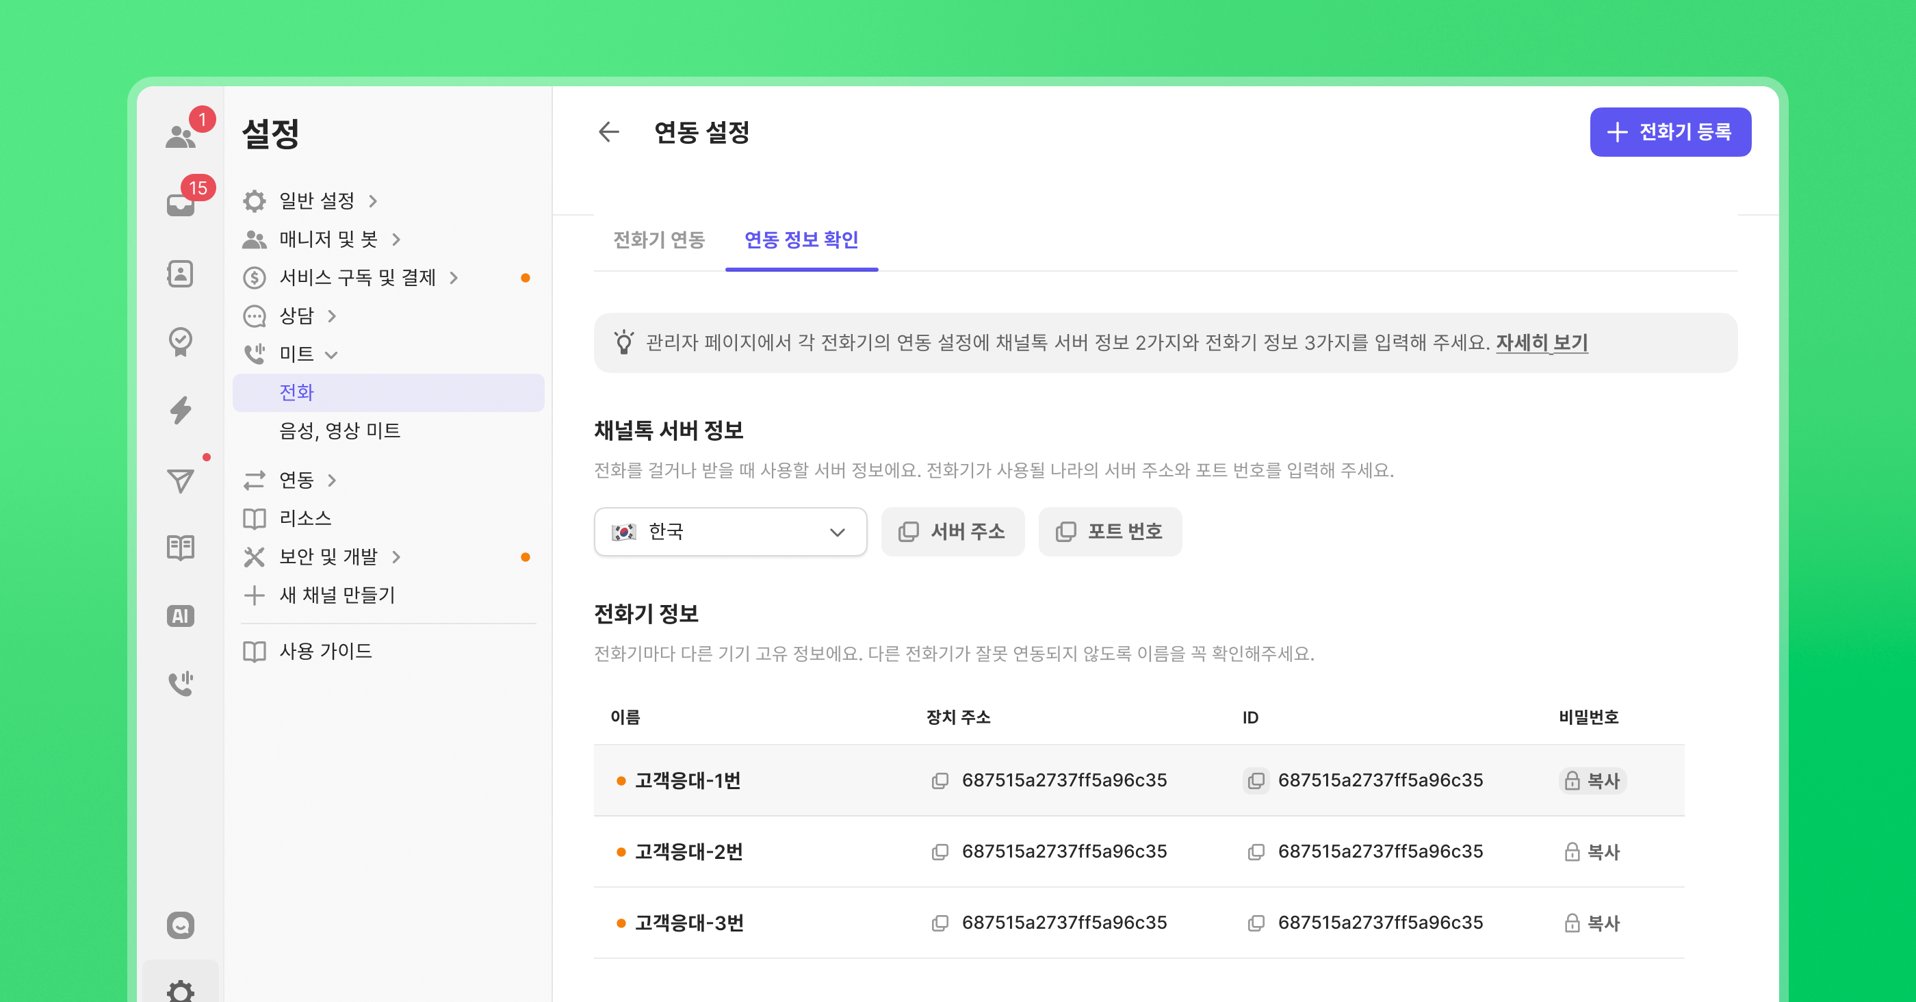This screenshot has height=1002, width=1916.
Task: Expand the 보안 및 개발 menu
Action: click(x=328, y=556)
